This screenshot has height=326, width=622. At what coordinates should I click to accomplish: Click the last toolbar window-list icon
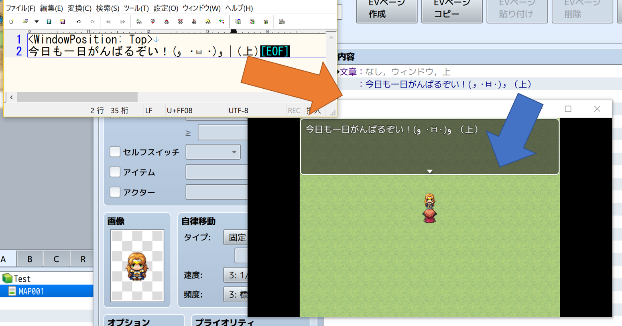282,22
